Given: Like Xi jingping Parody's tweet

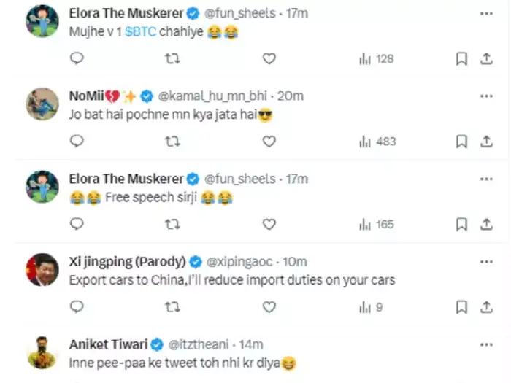Looking at the screenshot, I should coord(269,308).
